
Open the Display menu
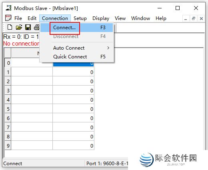click(101, 18)
